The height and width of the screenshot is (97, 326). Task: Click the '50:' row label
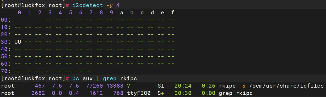pos(6,56)
